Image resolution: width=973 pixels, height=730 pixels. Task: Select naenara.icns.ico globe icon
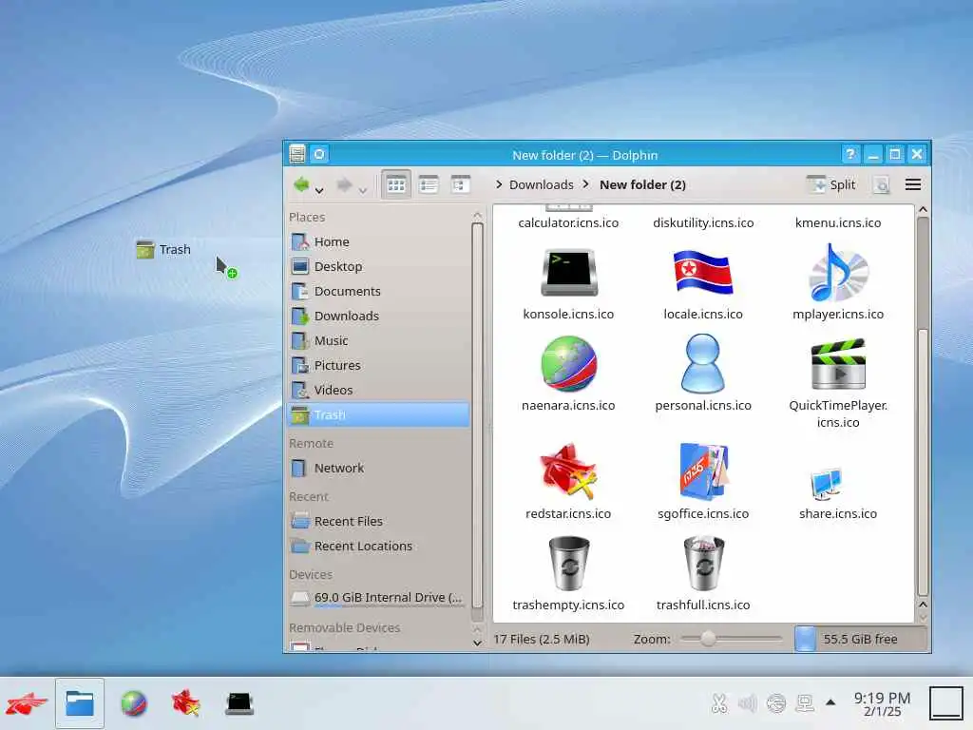pos(568,364)
